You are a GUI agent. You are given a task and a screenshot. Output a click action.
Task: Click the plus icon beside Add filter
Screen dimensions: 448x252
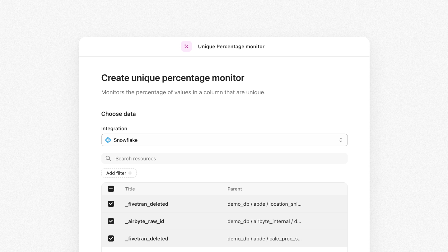pyautogui.click(x=130, y=173)
